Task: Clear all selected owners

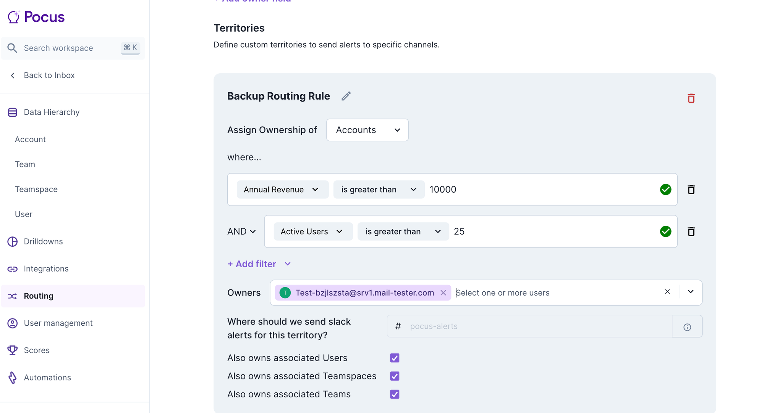Action: [x=667, y=292]
